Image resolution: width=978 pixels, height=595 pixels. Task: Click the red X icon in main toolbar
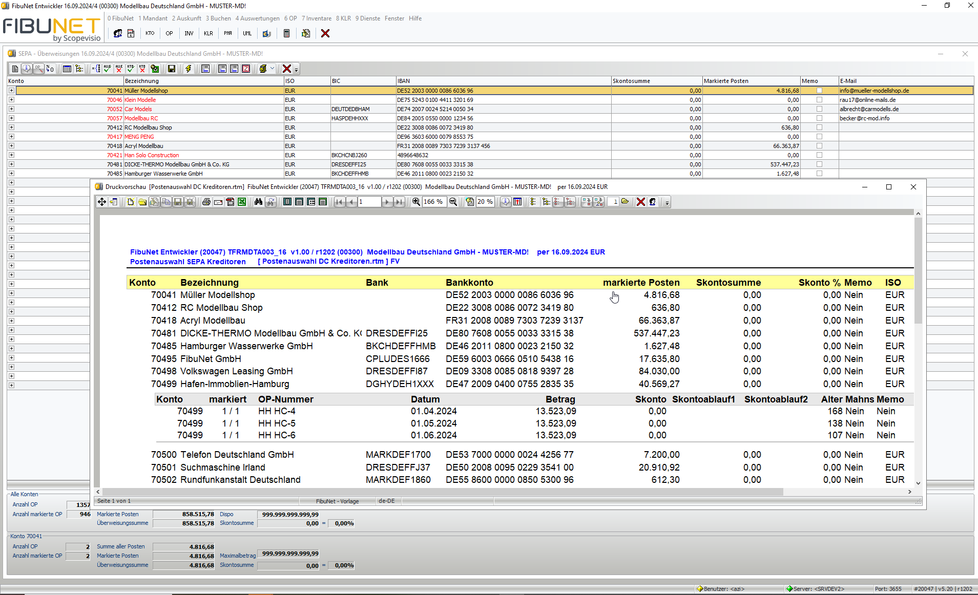point(325,33)
